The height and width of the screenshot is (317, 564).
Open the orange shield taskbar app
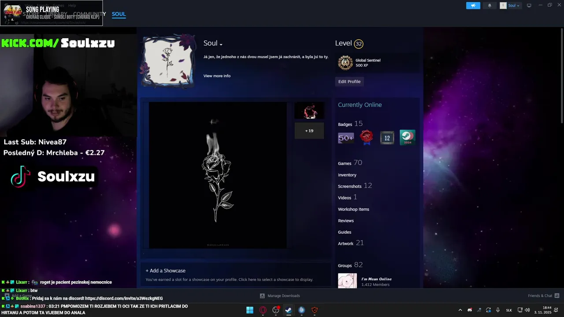pyautogui.click(x=315, y=310)
